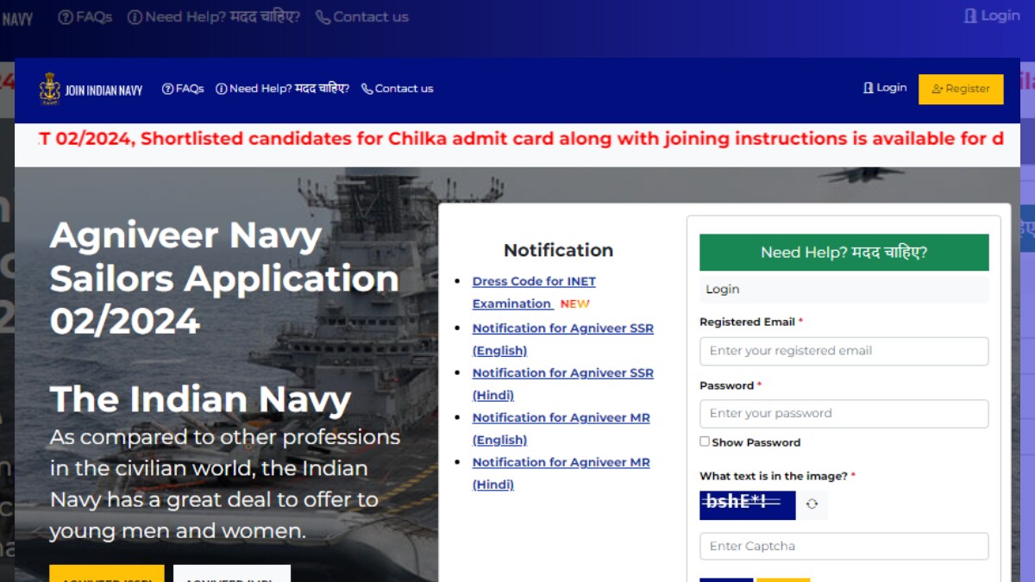This screenshot has width=1035, height=582.
Task: Click the Notification heading
Action: (558, 250)
